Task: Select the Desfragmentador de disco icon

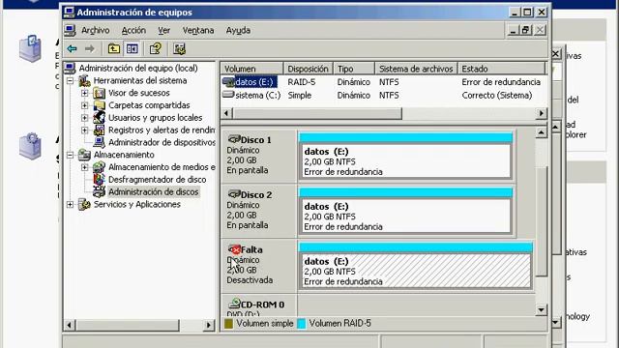Action: 99,179
